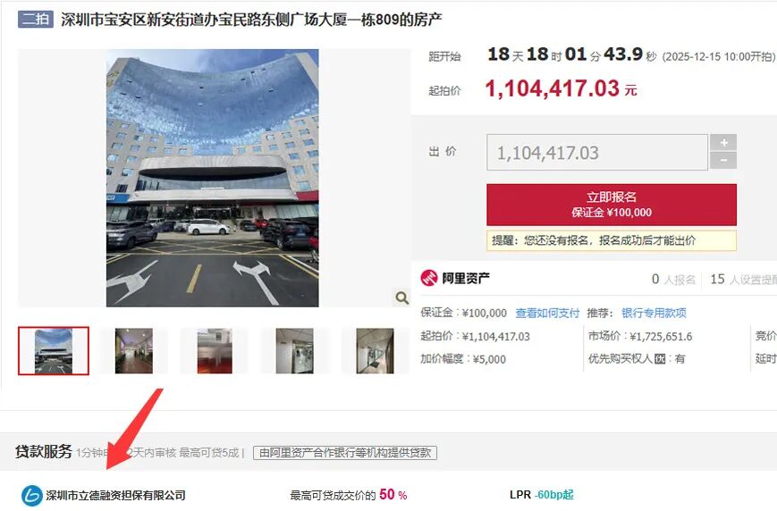The height and width of the screenshot is (511, 777).
Task: Select the fifth thumbnail image
Action: 376,350
